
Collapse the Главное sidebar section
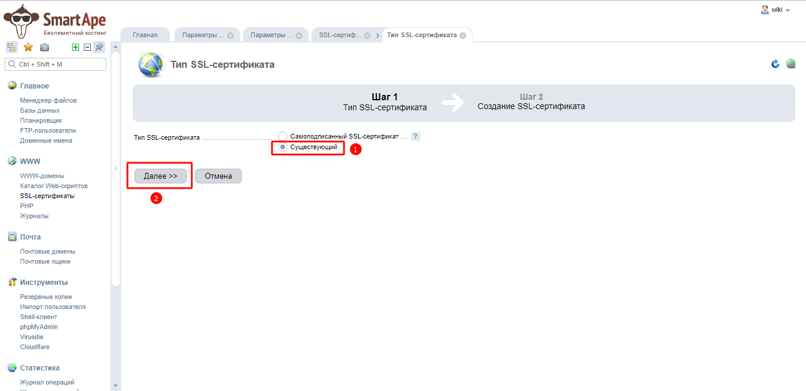(34, 86)
